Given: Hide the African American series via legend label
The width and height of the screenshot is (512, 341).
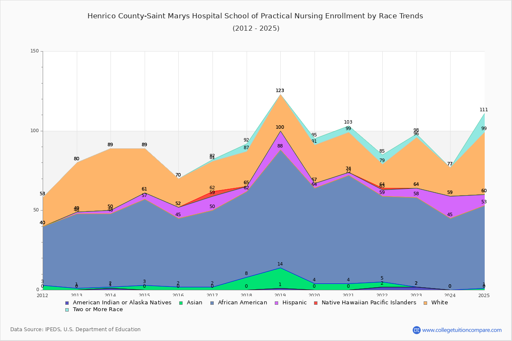Looking at the screenshot, I should (x=242, y=303).
